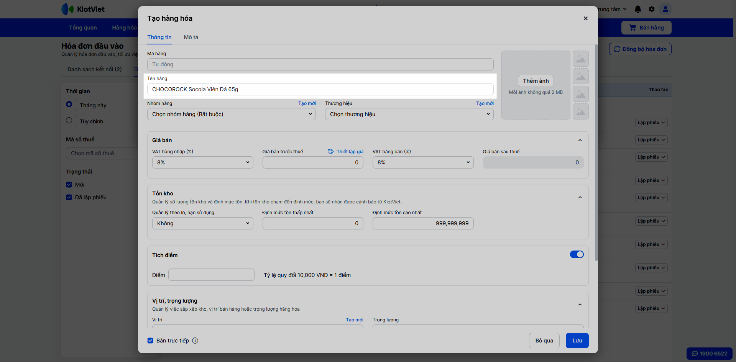Uncheck the Bán trực tiếp checkbox
The height and width of the screenshot is (362, 736).
[150, 341]
